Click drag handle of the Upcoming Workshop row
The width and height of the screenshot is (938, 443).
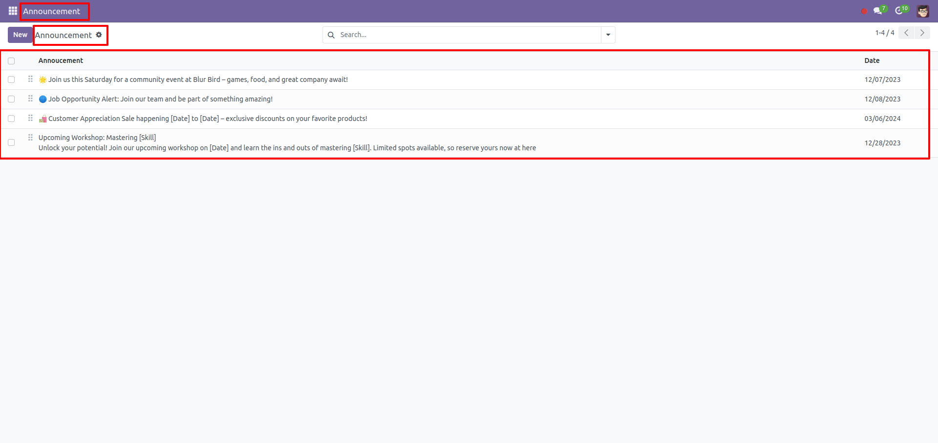coord(30,138)
